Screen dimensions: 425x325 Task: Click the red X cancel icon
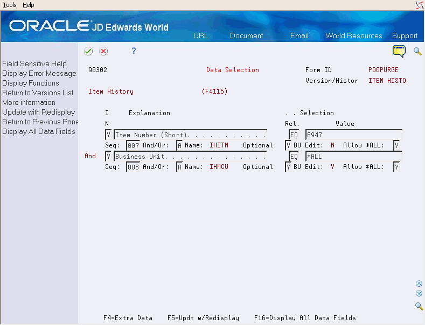pos(103,51)
